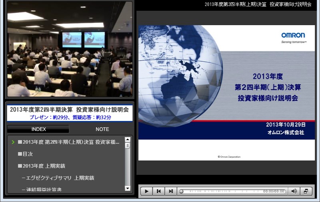
Task: Switch to the INDEX tab
Action: (x=38, y=129)
